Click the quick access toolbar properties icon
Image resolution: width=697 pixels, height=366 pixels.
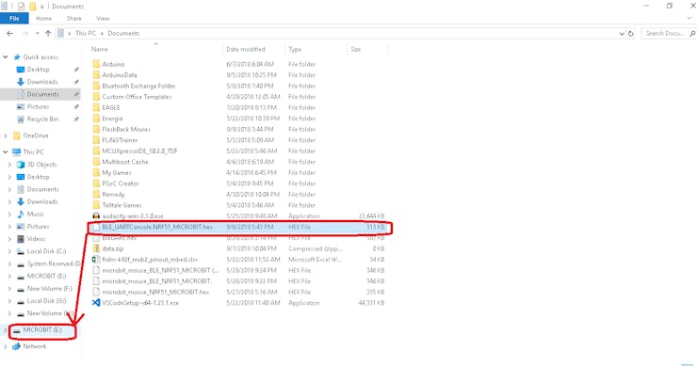(21, 7)
